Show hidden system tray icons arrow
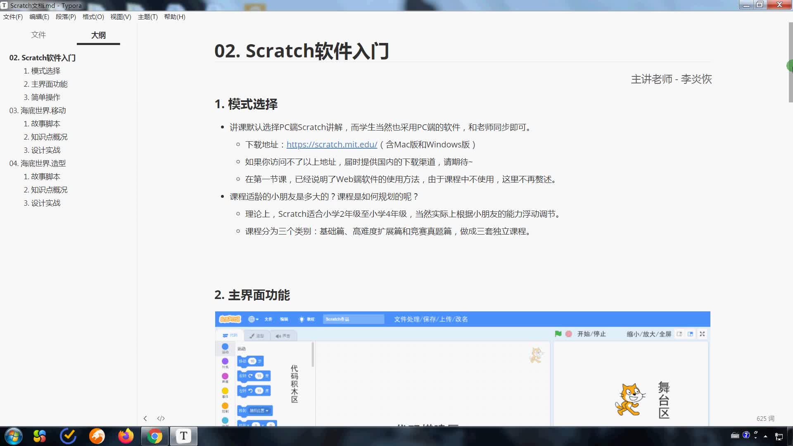 tap(766, 436)
